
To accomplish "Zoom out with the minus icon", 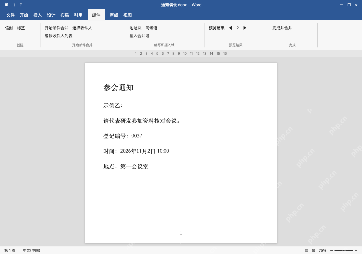I will (x=332, y=250).
